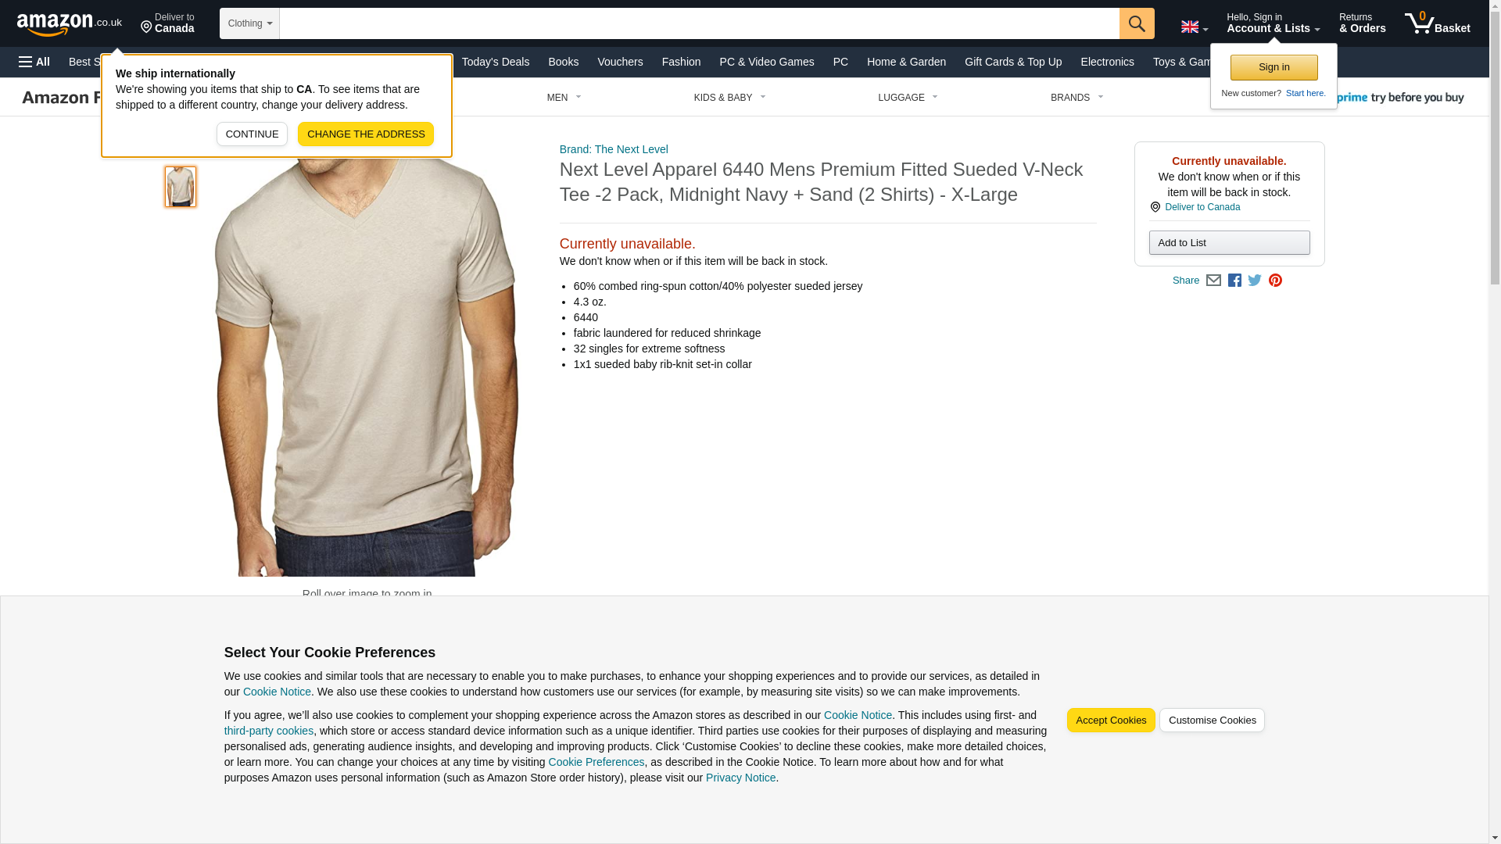Click Add to List button
Viewport: 1501px width, 844px height.
point(1229,243)
